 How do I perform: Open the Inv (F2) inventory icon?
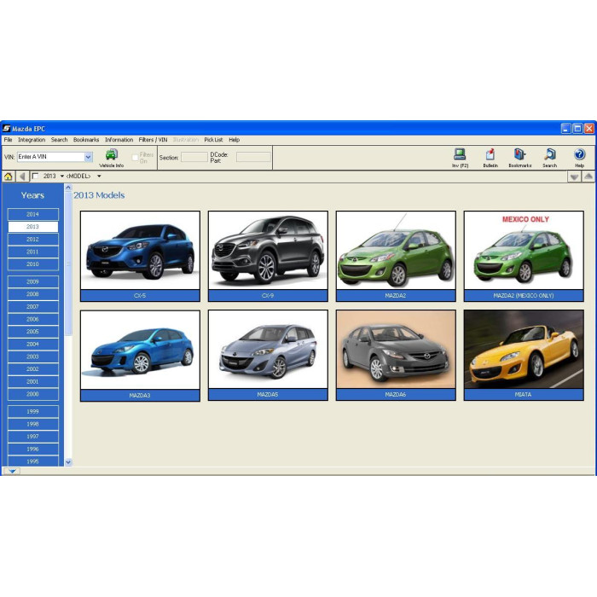tap(460, 158)
